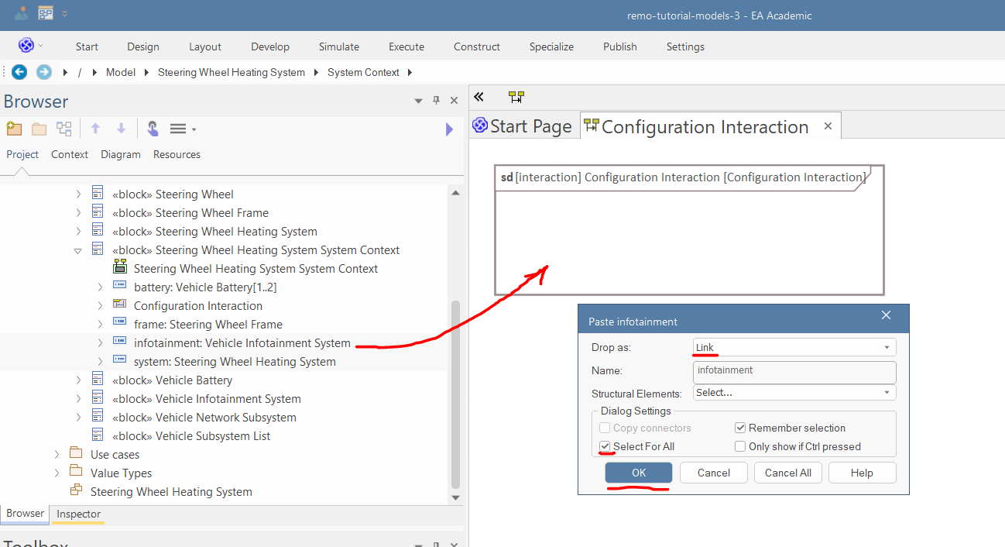This screenshot has height=547, width=1005.
Task: Toggle the Remember selection checkbox
Action: pyautogui.click(x=740, y=428)
